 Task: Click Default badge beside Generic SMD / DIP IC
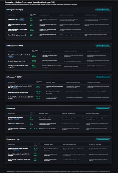point(22,20)
